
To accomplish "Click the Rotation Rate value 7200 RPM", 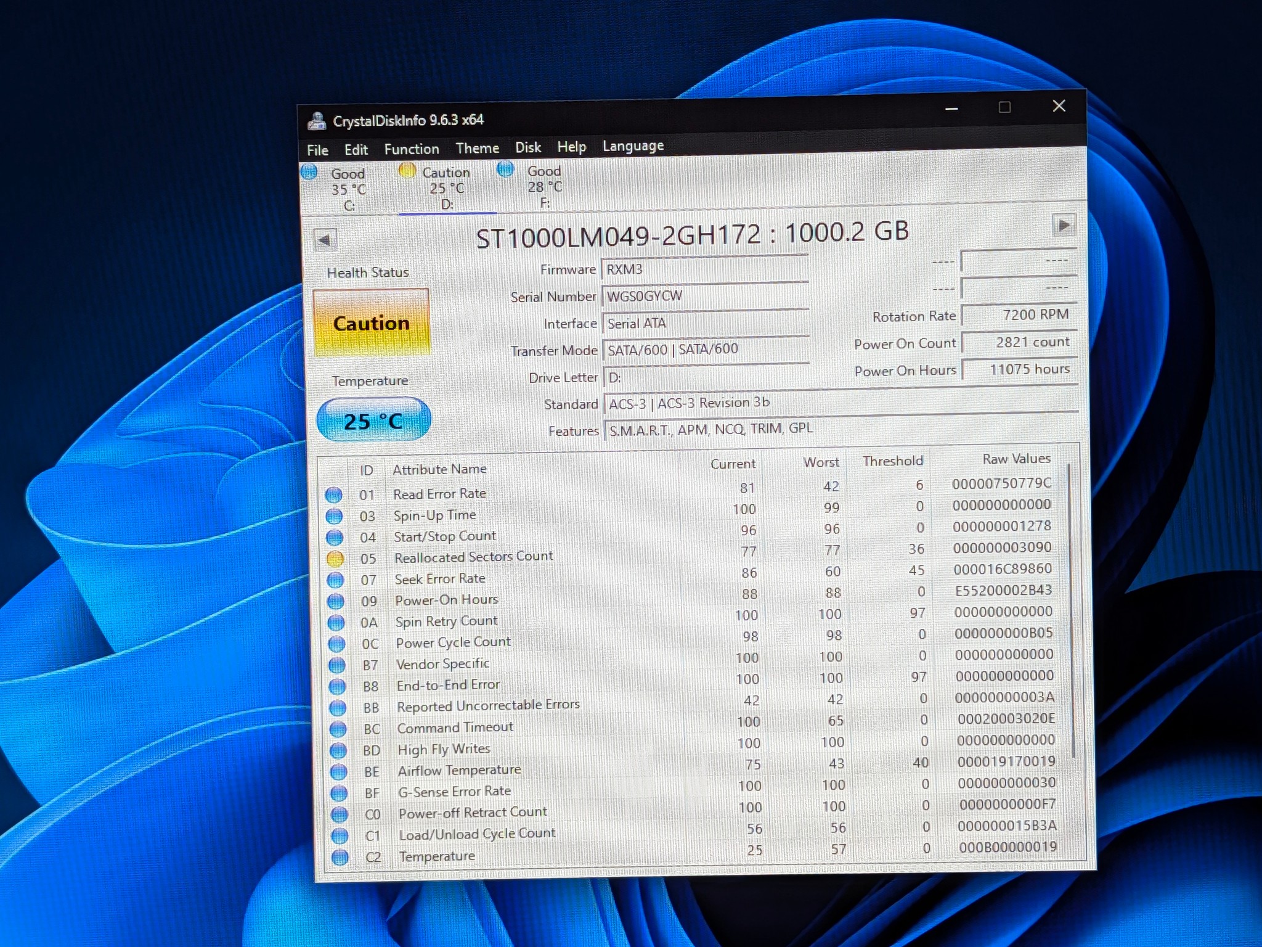I will pos(1019,315).
